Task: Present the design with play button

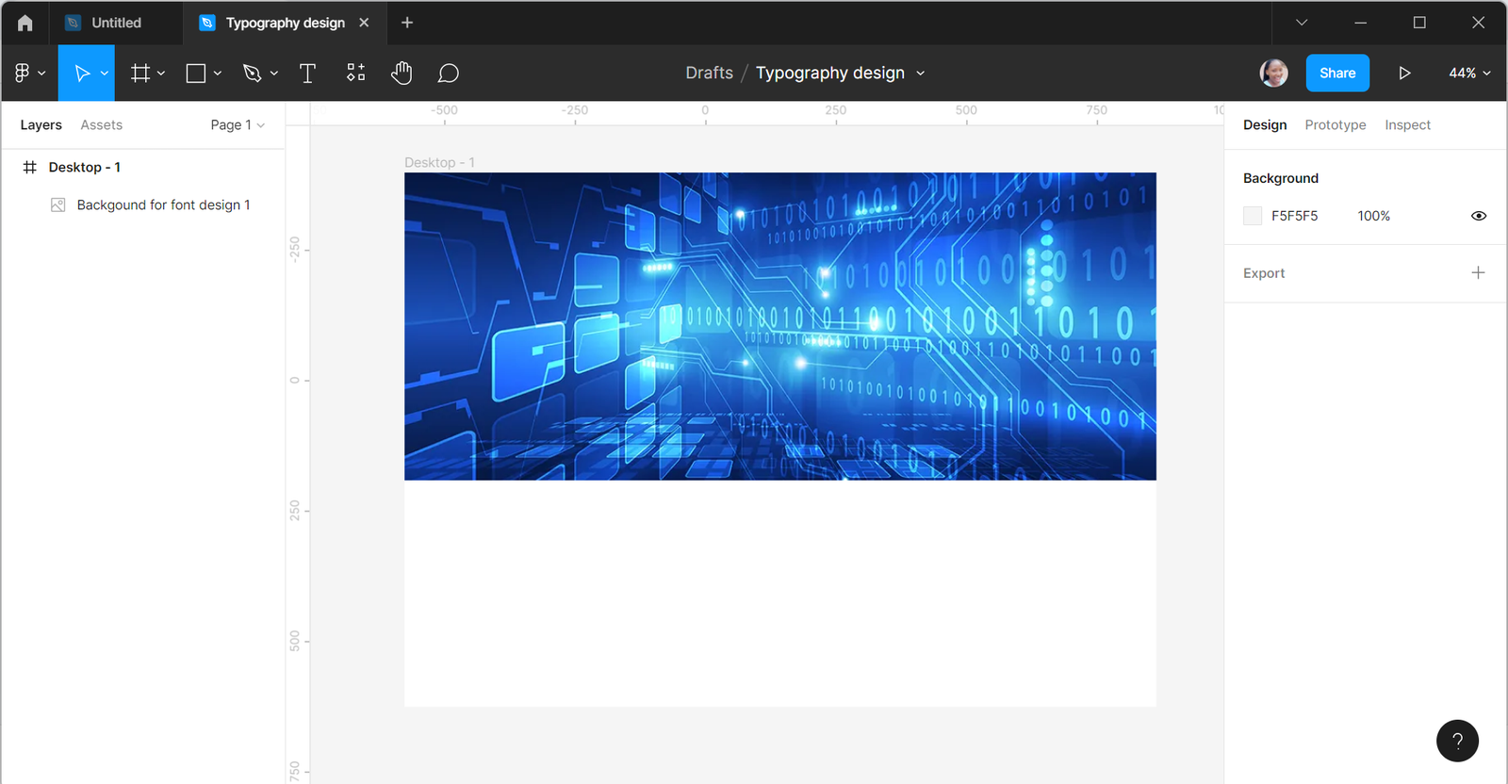Action: pyautogui.click(x=1404, y=73)
